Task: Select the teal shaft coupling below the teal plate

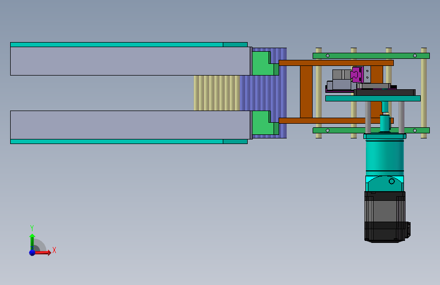Action: click(x=385, y=122)
